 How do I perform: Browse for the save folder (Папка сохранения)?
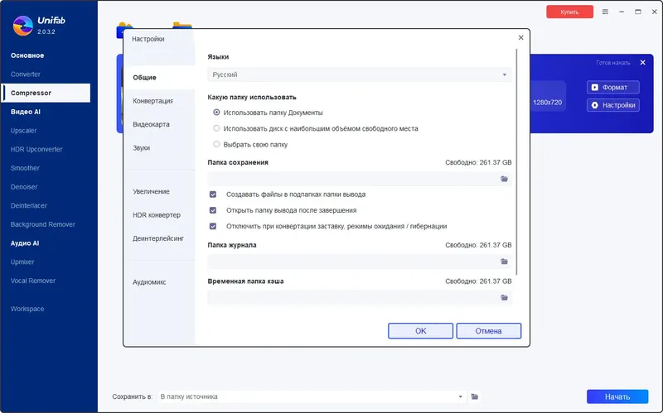pyautogui.click(x=504, y=179)
